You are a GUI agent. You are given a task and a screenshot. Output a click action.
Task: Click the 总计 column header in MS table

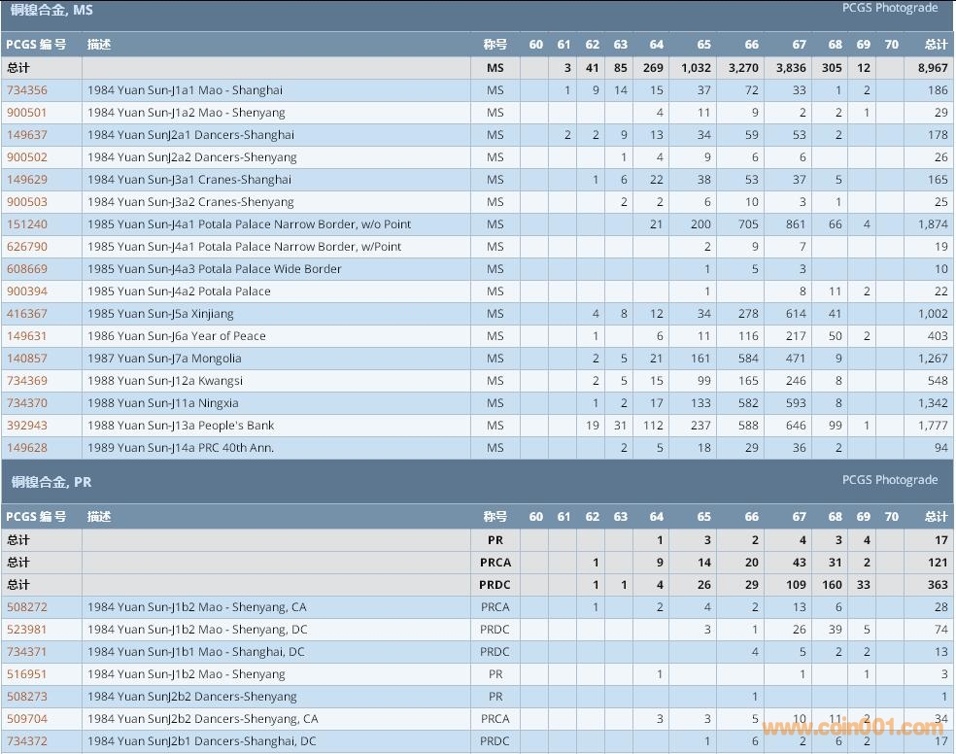[x=936, y=45]
